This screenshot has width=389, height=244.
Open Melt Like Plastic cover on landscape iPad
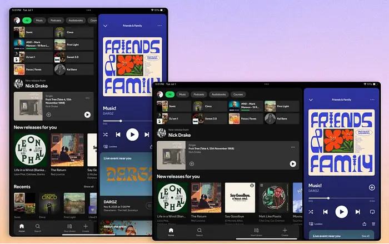(x=274, y=197)
